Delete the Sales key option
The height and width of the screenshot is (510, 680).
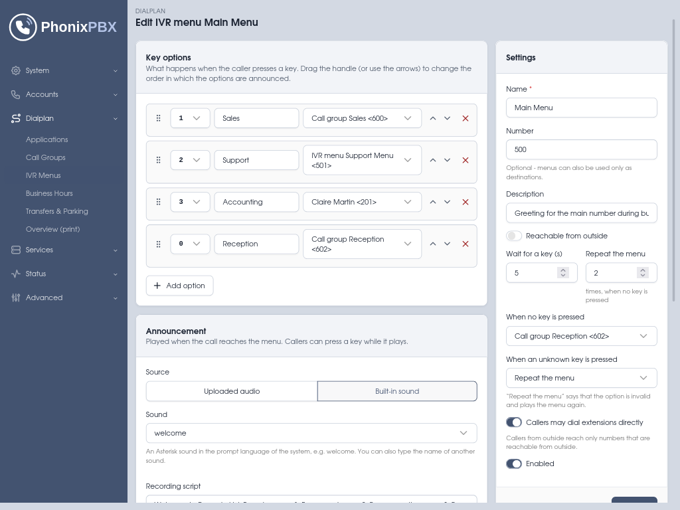tap(466, 118)
